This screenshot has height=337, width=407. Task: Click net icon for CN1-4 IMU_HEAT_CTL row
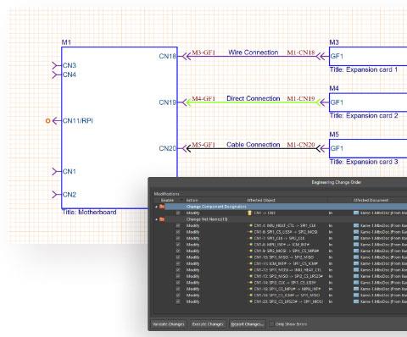[x=250, y=225]
